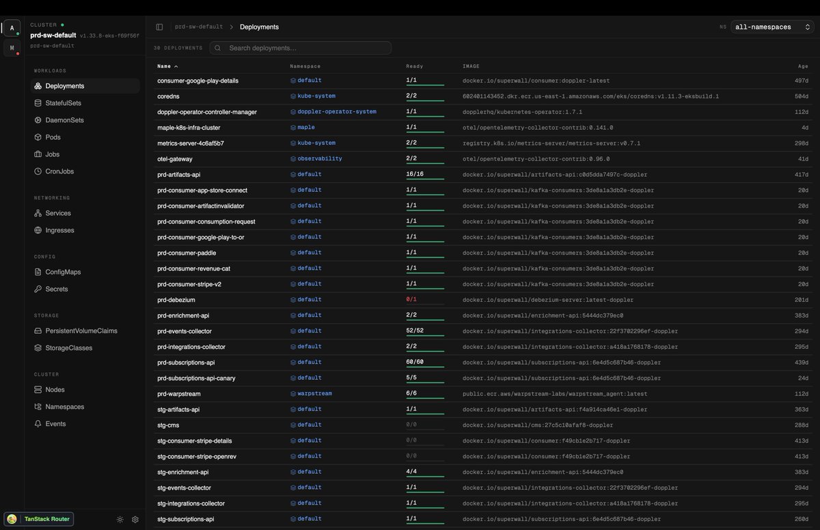Click the Ingresses globe icon
Viewport: 820px width, 530px height.
point(38,230)
